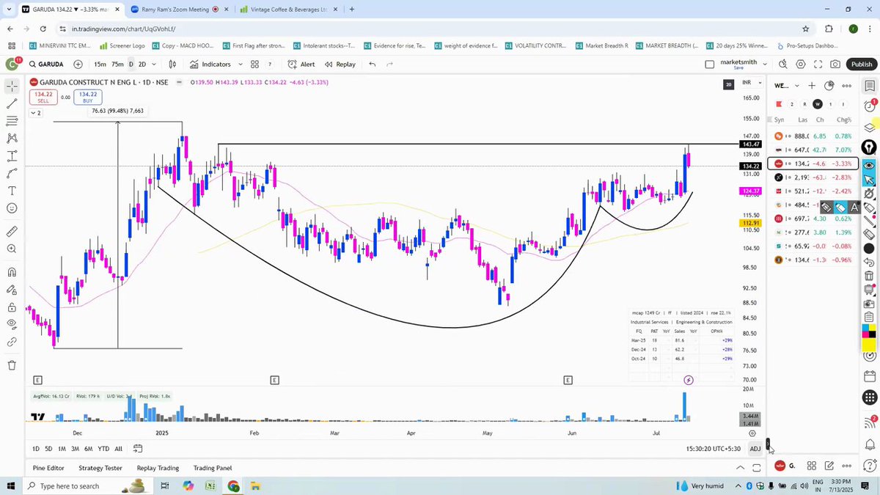Open the go-to-date calendar icon
Screen dimensions: 880x495
tap(136, 449)
